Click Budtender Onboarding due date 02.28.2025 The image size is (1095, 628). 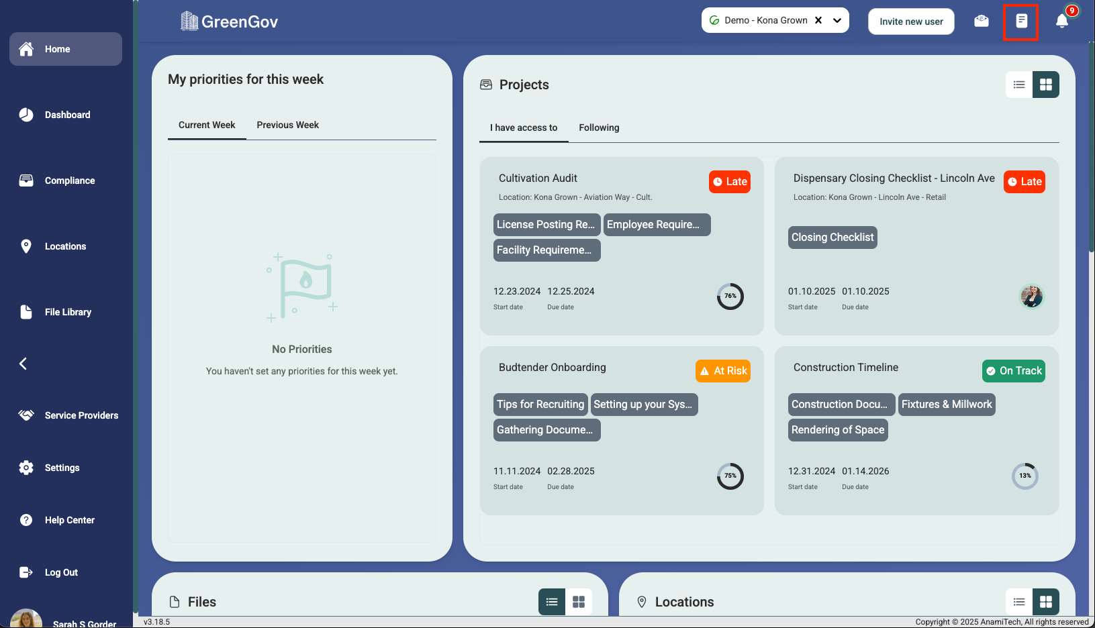[571, 471]
